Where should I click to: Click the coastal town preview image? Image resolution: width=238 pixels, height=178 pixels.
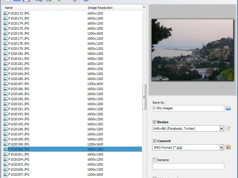click(192, 50)
